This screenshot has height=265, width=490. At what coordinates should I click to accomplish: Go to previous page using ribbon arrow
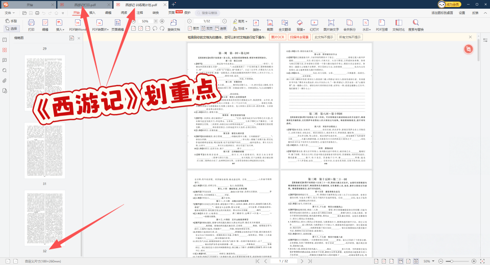[x=189, y=21]
